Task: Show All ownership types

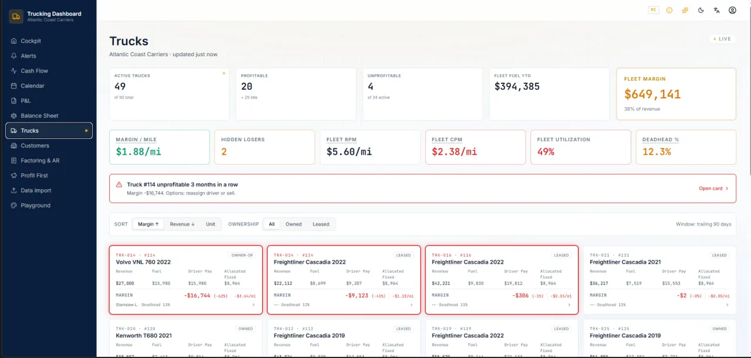Action: pyautogui.click(x=272, y=224)
